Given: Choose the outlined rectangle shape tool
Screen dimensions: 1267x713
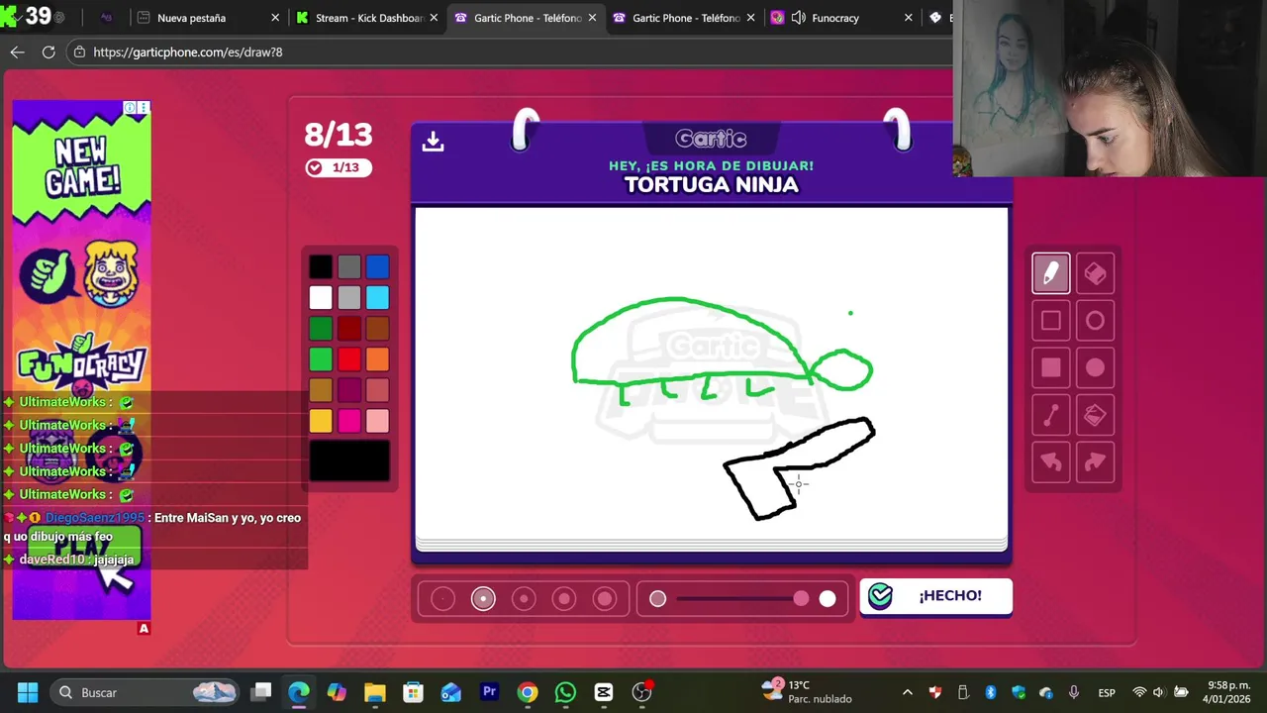Looking at the screenshot, I should (x=1050, y=321).
